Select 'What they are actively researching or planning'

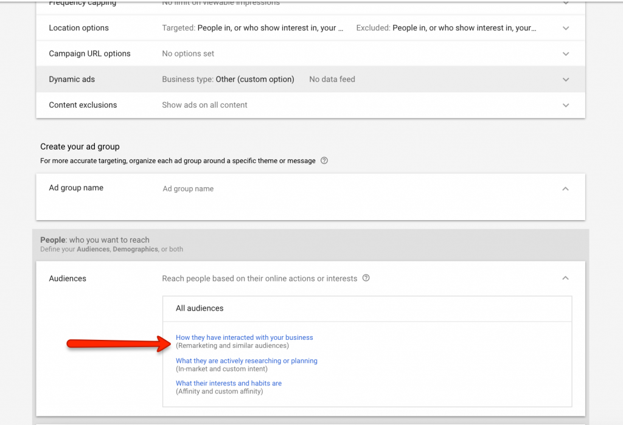click(x=246, y=361)
